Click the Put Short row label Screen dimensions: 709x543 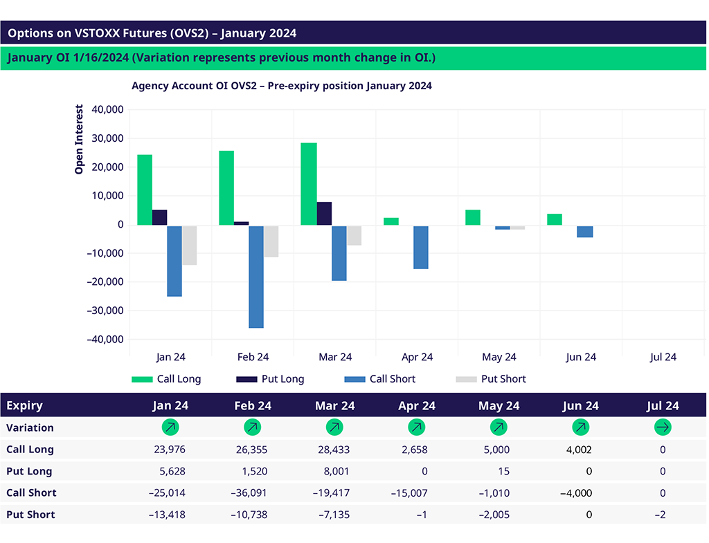tap(30, 515)
